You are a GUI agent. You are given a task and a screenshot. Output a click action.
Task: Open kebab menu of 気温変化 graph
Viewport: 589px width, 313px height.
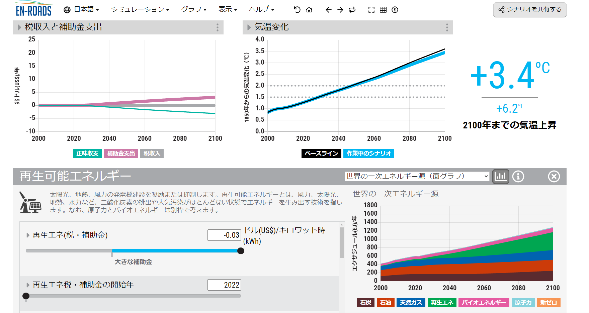point(447,27)
